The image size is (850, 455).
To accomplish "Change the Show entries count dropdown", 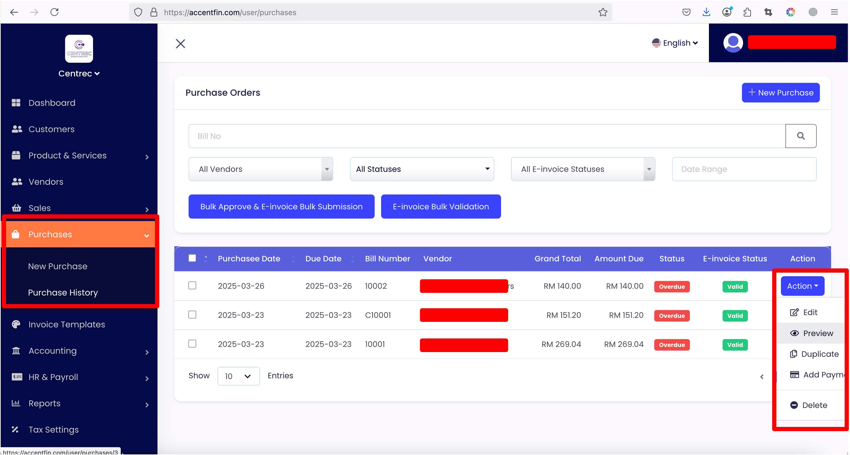I will [x=238, y=376].
